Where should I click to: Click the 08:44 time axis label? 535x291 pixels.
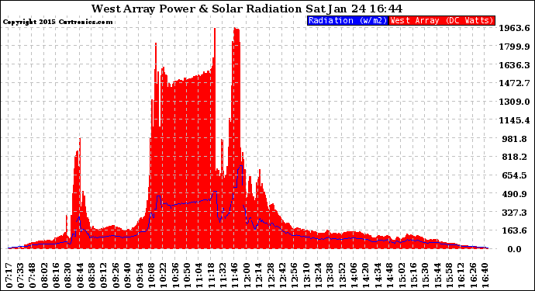[x=80, y=275]
